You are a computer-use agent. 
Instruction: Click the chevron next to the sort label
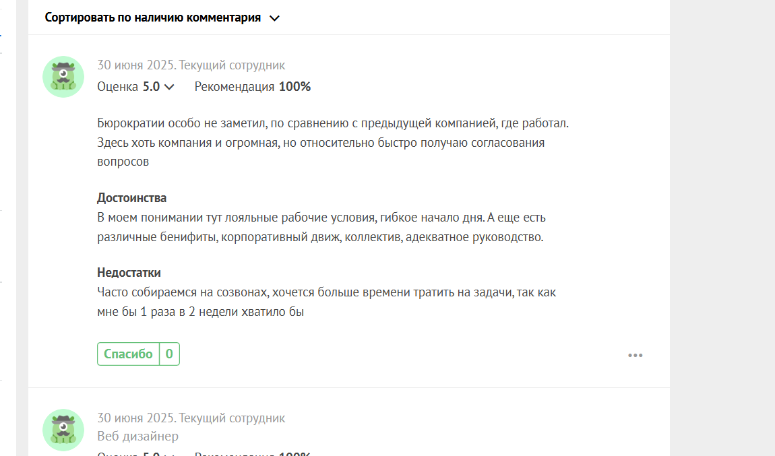(x=274, y=18)
